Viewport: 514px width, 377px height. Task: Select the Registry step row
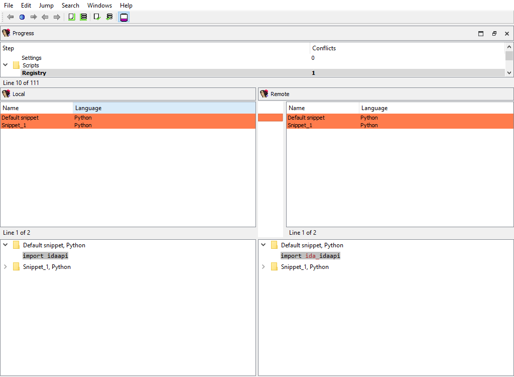pyautogui.click(x=34, y=73)
